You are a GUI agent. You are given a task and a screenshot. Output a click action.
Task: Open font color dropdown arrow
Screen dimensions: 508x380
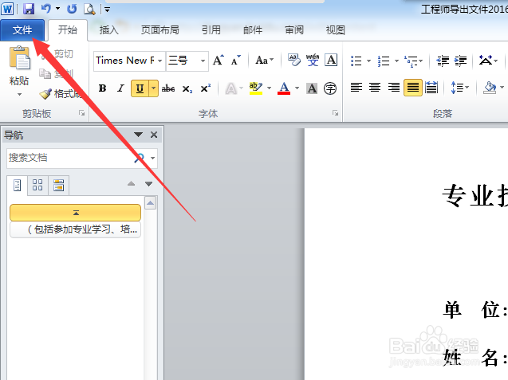[297, 88]
